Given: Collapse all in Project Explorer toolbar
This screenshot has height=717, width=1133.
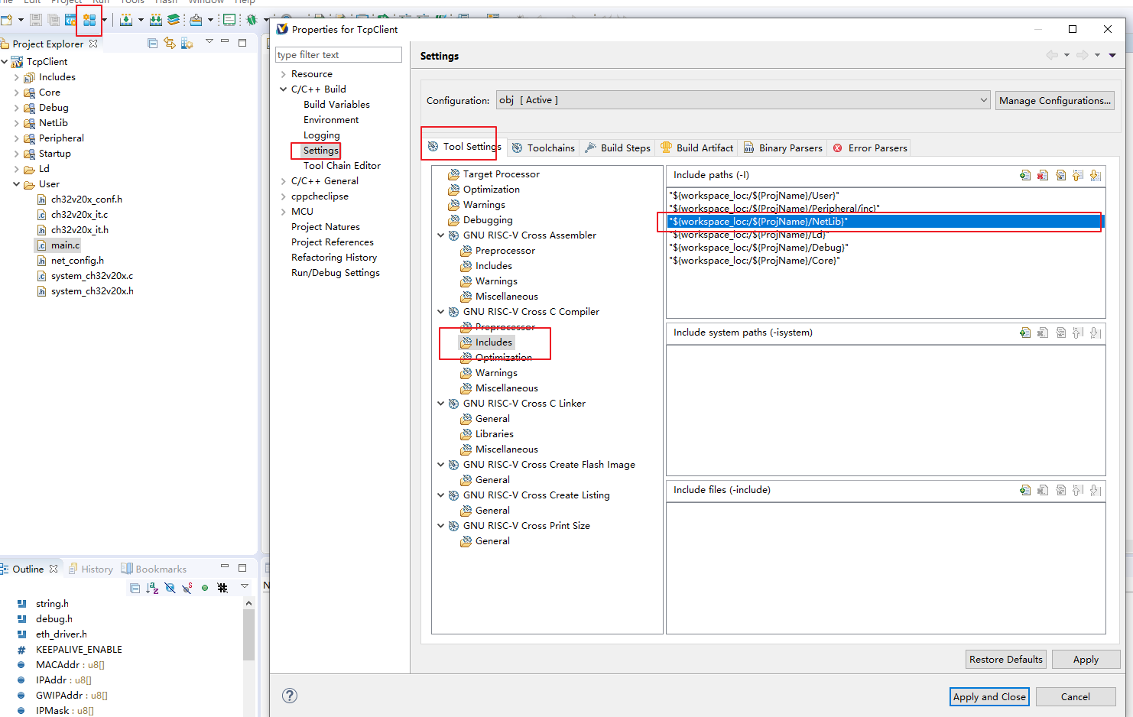Looking at the screenshot, I should [x=152, y=44].
